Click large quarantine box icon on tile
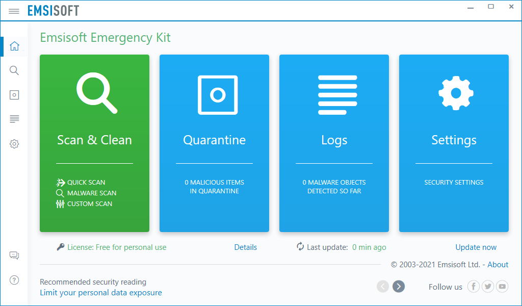Viewport: 522px width, 306px height. (218, 95)
